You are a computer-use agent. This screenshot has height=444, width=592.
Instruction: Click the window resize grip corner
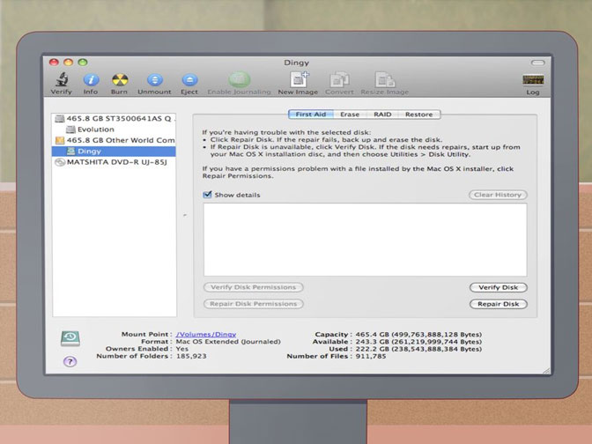[x=546, y=371]
